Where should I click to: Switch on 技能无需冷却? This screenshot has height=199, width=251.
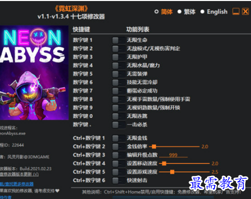point(118,82)
